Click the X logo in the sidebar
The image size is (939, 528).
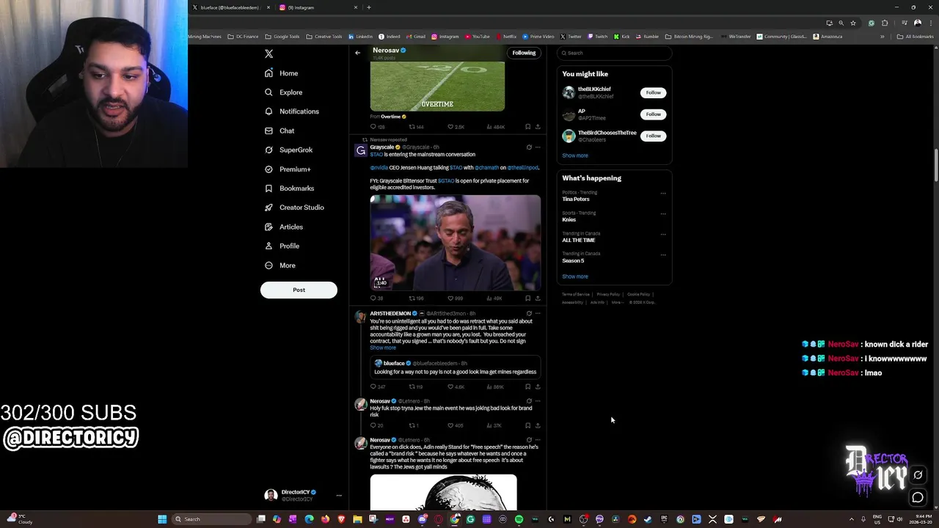tap(268, 54)
